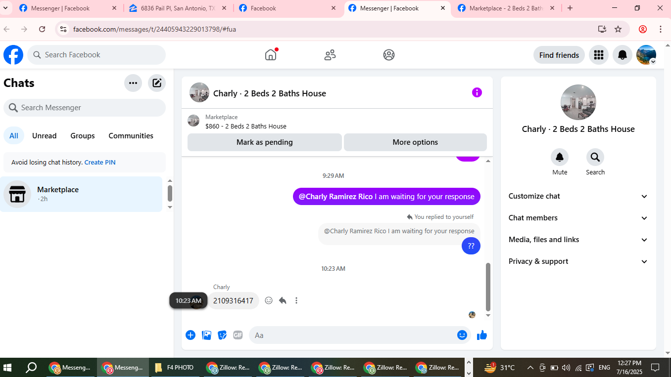Open Chrome tab search dropdown arrow
The image size is (671, 377).
pyautogui.click(x=6, y=8)
